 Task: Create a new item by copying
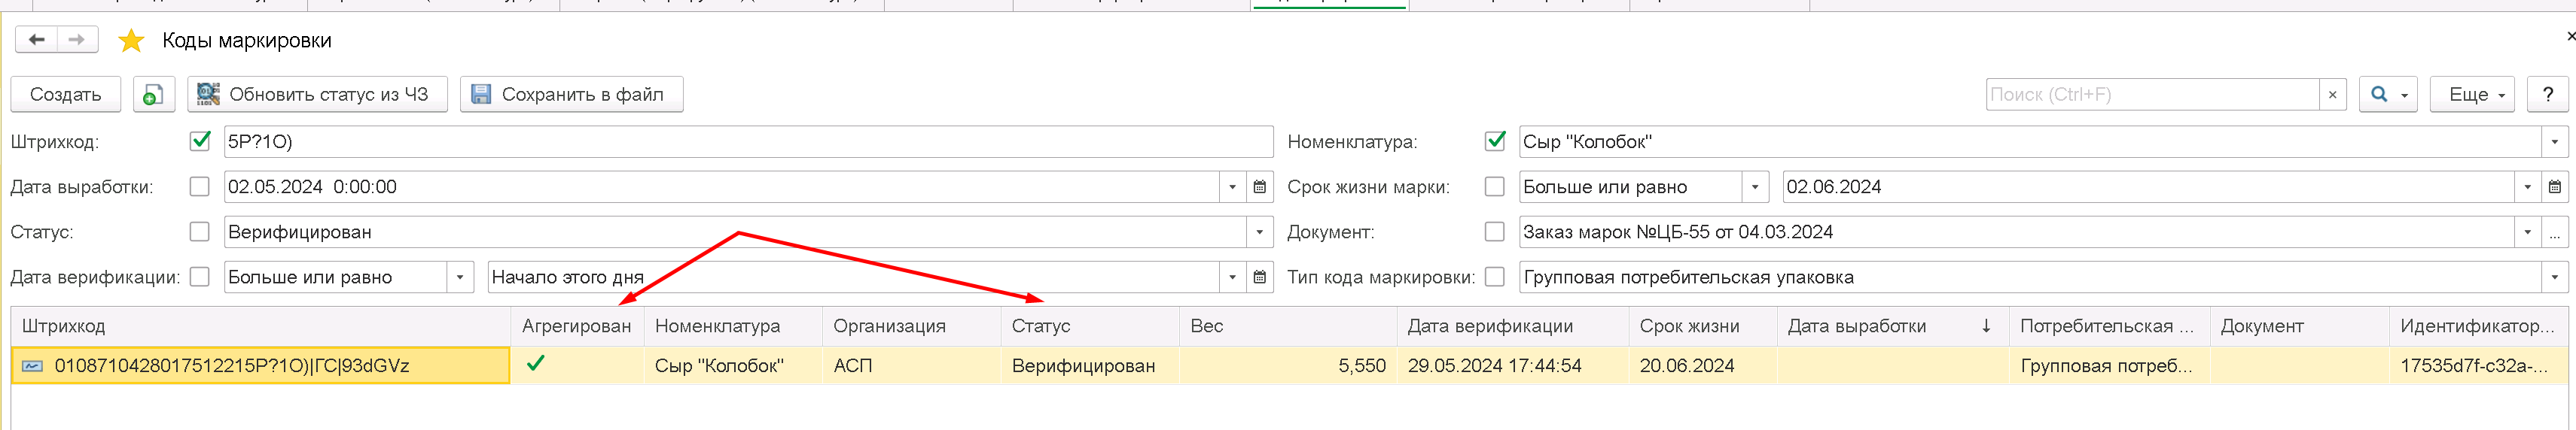pos(153,95)
